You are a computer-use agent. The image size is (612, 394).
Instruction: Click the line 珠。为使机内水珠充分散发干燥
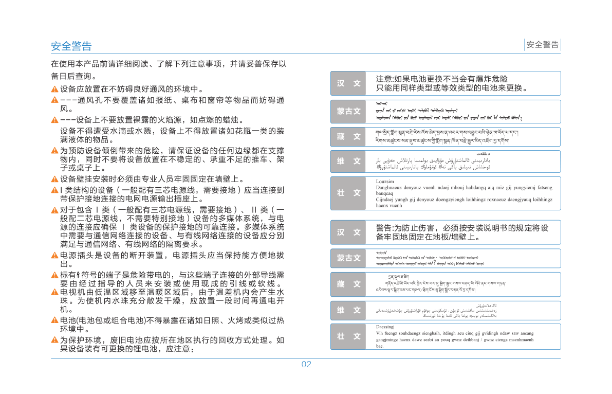click(x=172, y=301)
